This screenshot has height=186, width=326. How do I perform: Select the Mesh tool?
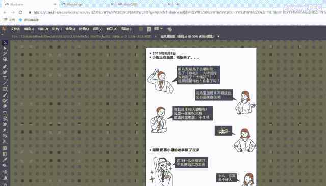click(x=5, y=148)
